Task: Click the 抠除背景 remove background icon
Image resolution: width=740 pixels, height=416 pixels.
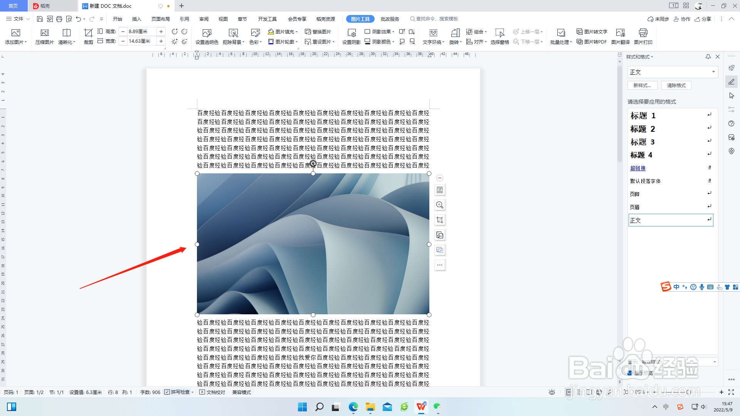Action: click(x=233, y=33)
